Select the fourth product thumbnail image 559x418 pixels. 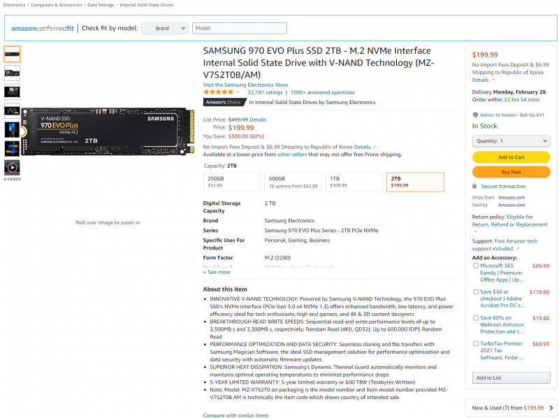12,111
